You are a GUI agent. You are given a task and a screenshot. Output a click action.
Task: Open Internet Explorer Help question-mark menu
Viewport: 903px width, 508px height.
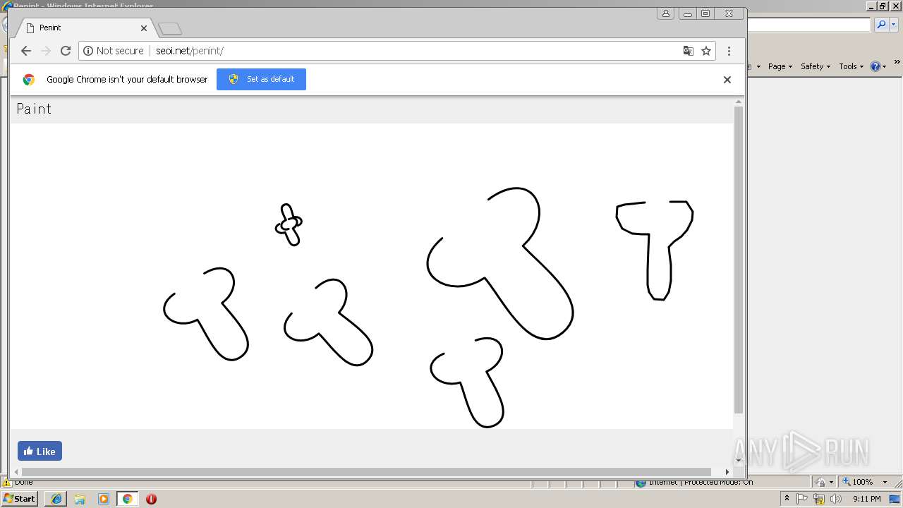[878, 66]
